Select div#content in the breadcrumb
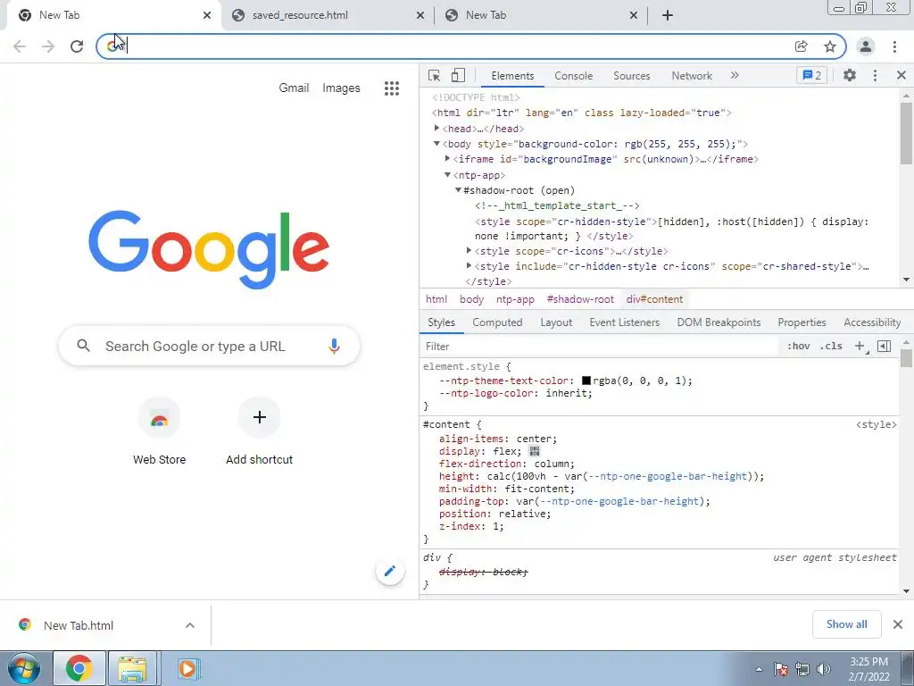Viewport: 914px width, 686px height. tap(654, 299)
